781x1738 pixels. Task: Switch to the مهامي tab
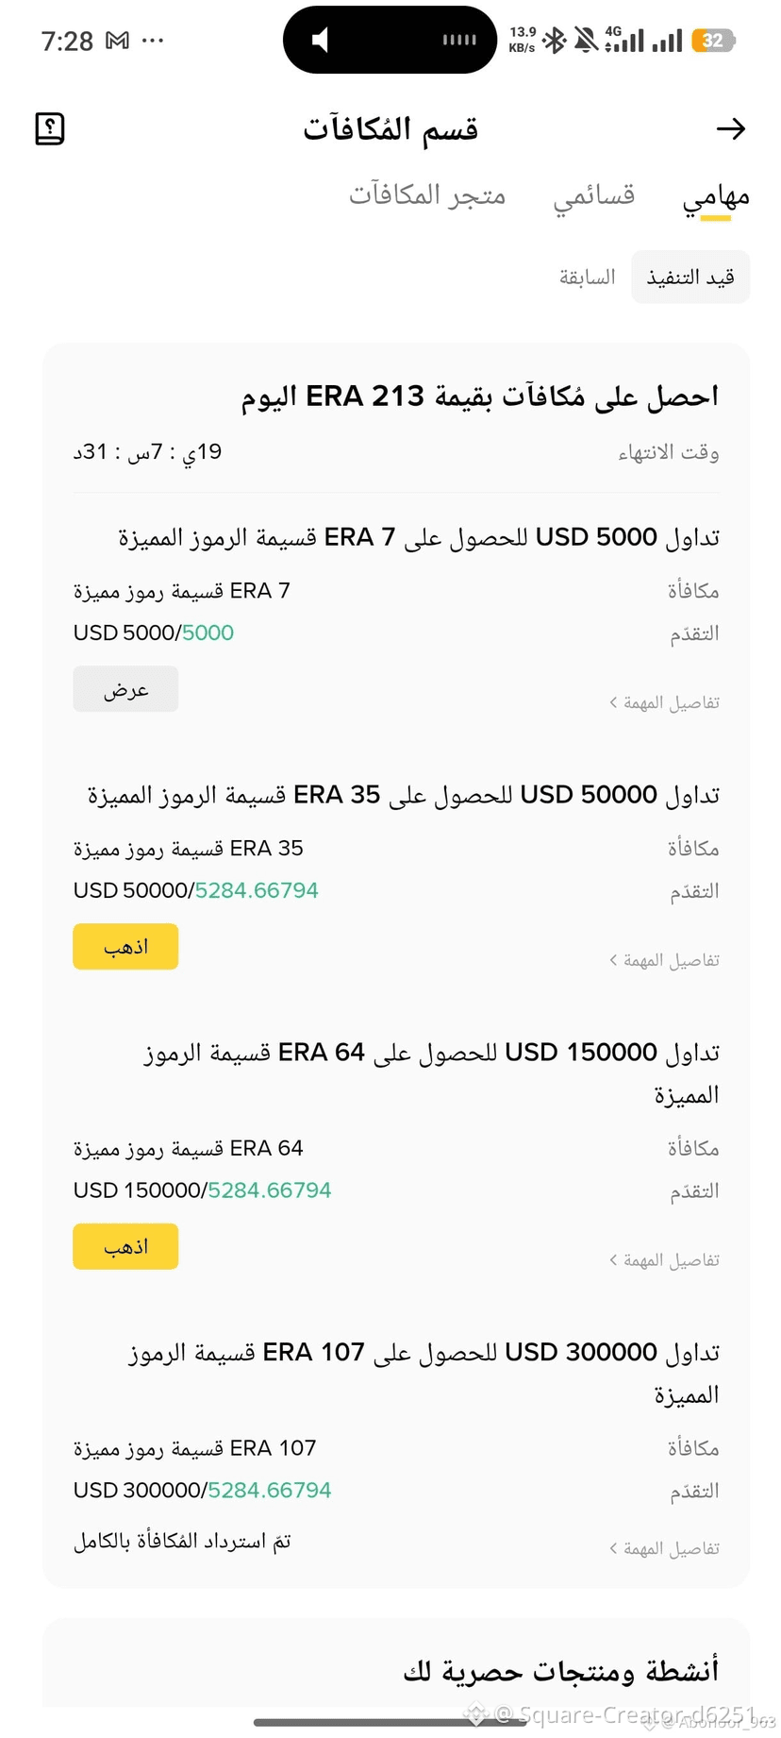[x=716, y=196]
